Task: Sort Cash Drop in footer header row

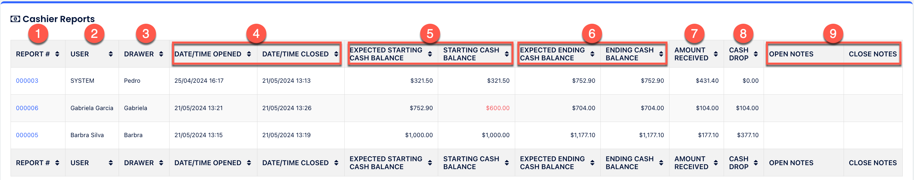Action: point(756,163)
